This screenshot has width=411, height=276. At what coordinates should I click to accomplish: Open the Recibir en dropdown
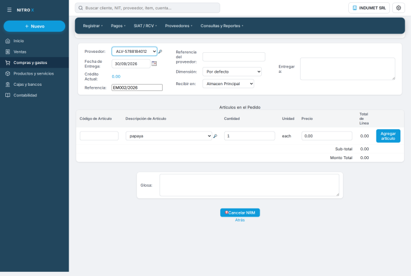click(x=228, y=83)
